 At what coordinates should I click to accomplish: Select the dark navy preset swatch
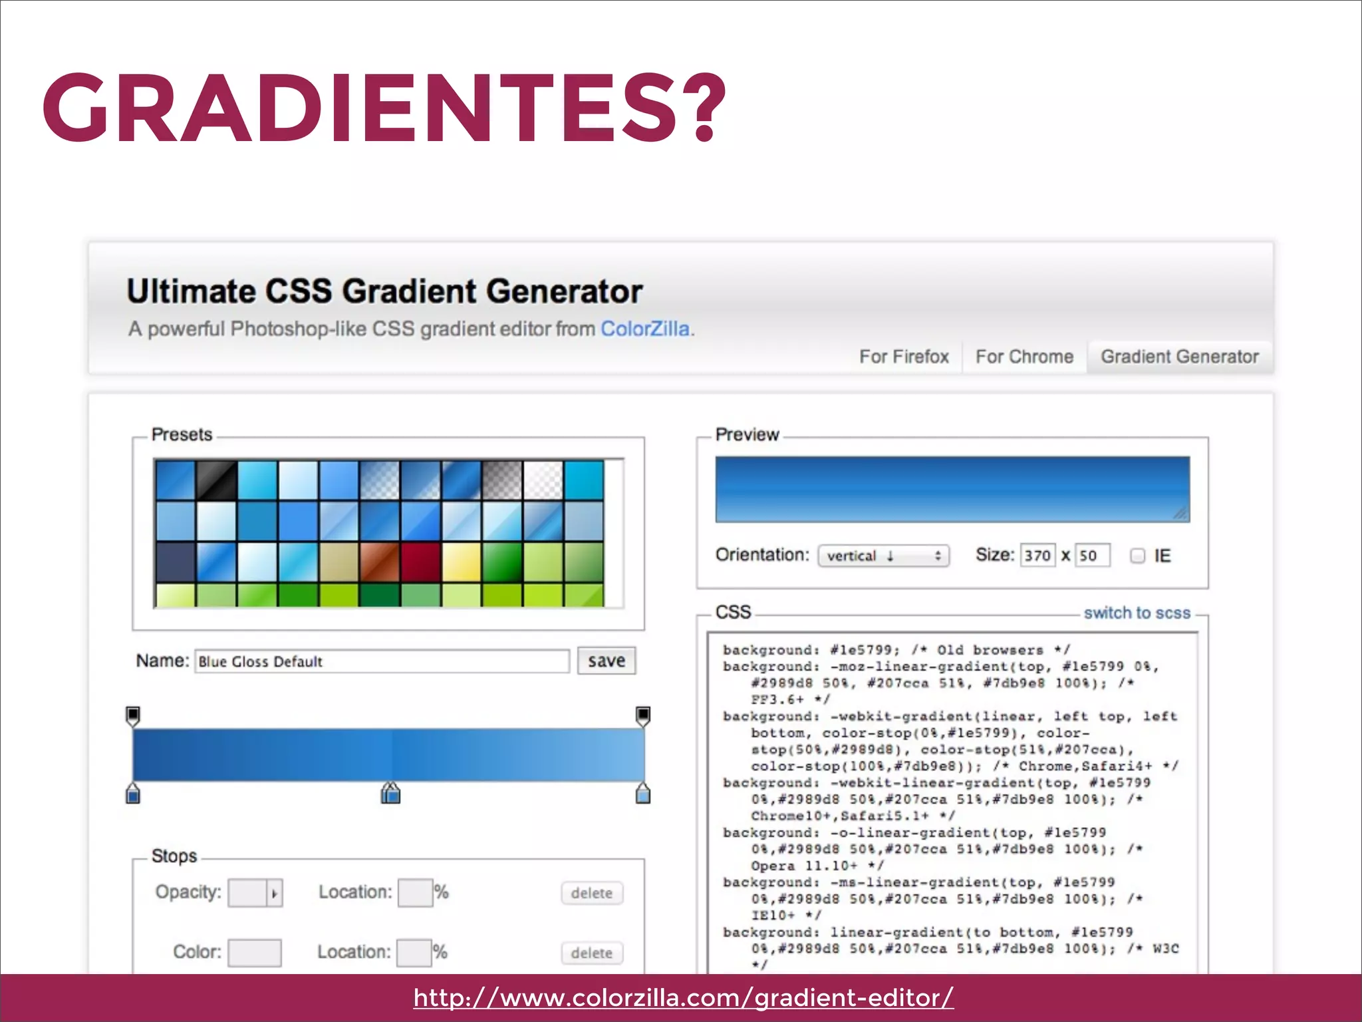175,562
